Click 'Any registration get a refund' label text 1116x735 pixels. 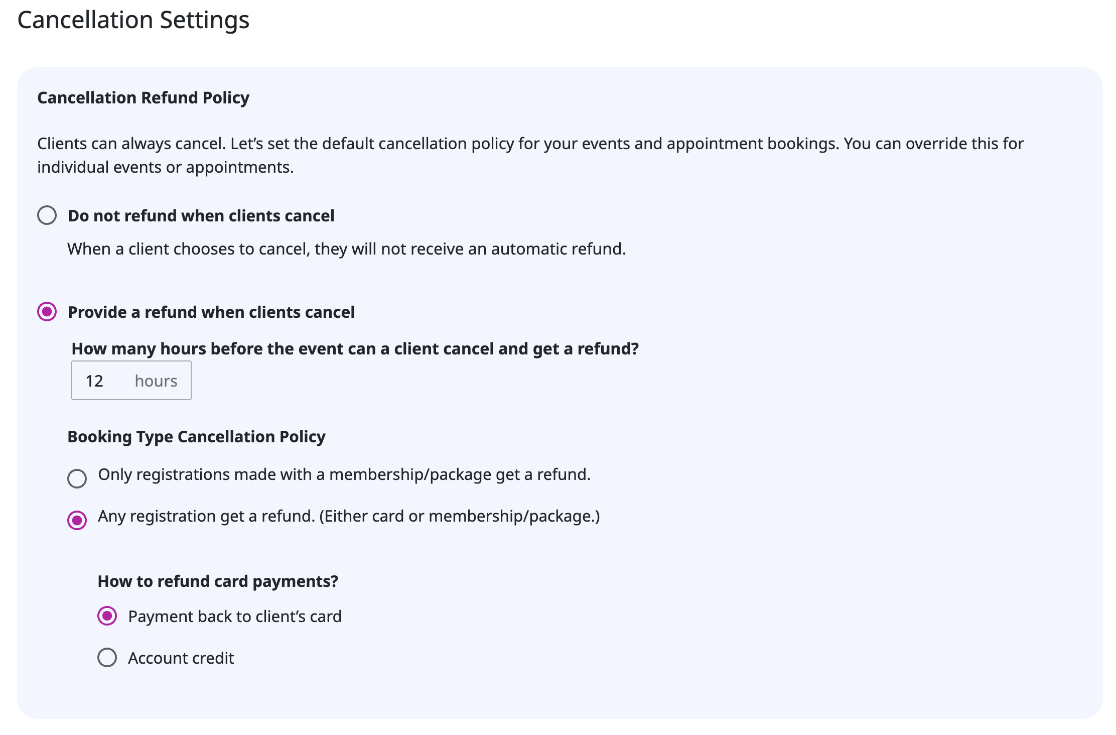tap(349, 516)
